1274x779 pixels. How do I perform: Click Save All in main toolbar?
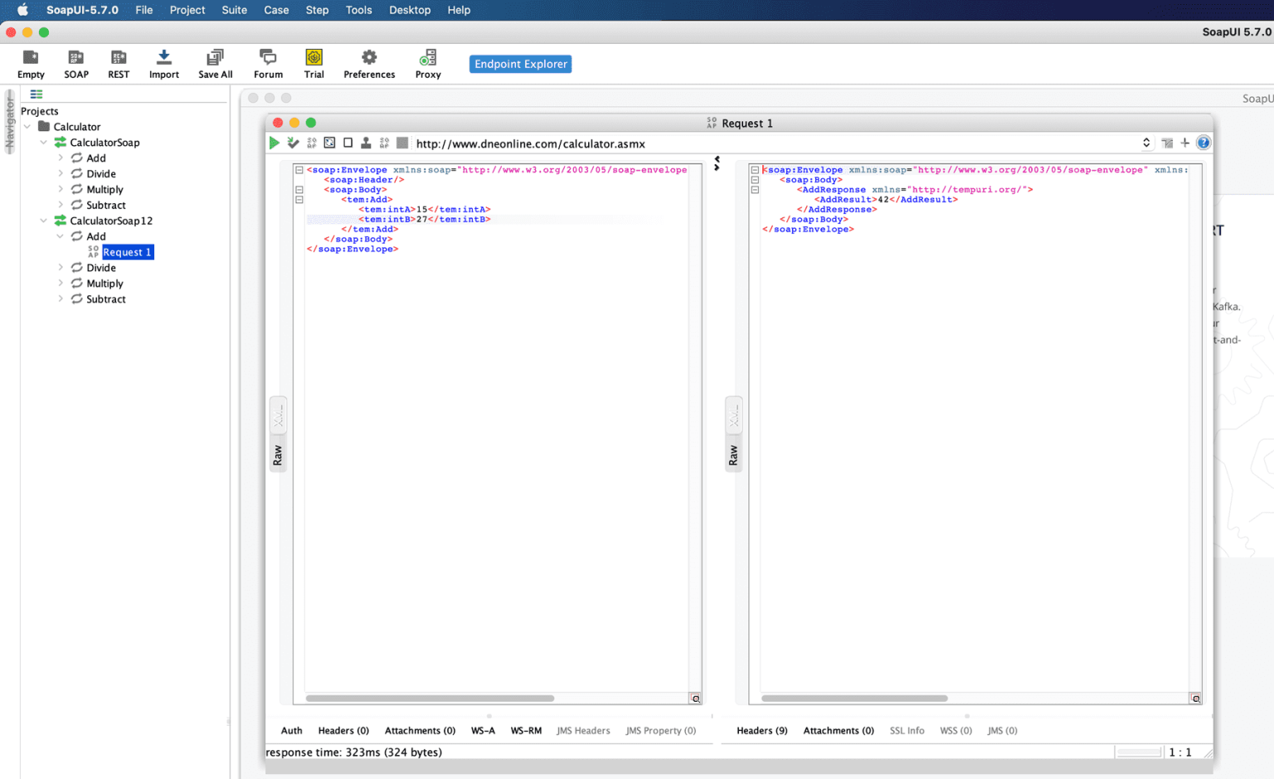(215, 64)
